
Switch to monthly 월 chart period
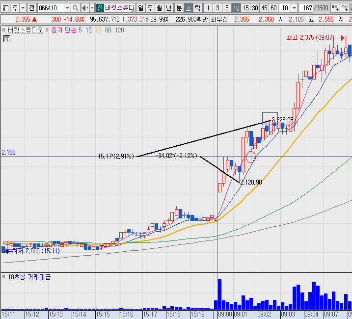point(160,8)
